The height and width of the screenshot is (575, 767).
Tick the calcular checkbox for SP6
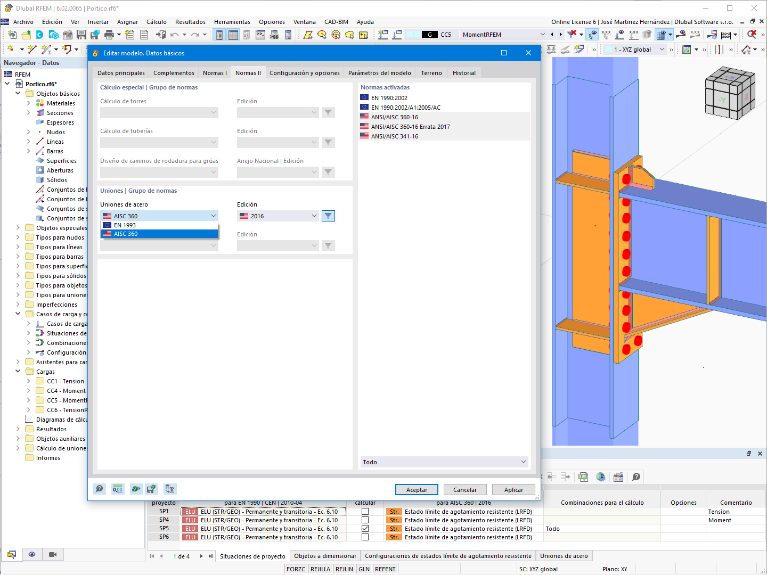coord(365,537)
